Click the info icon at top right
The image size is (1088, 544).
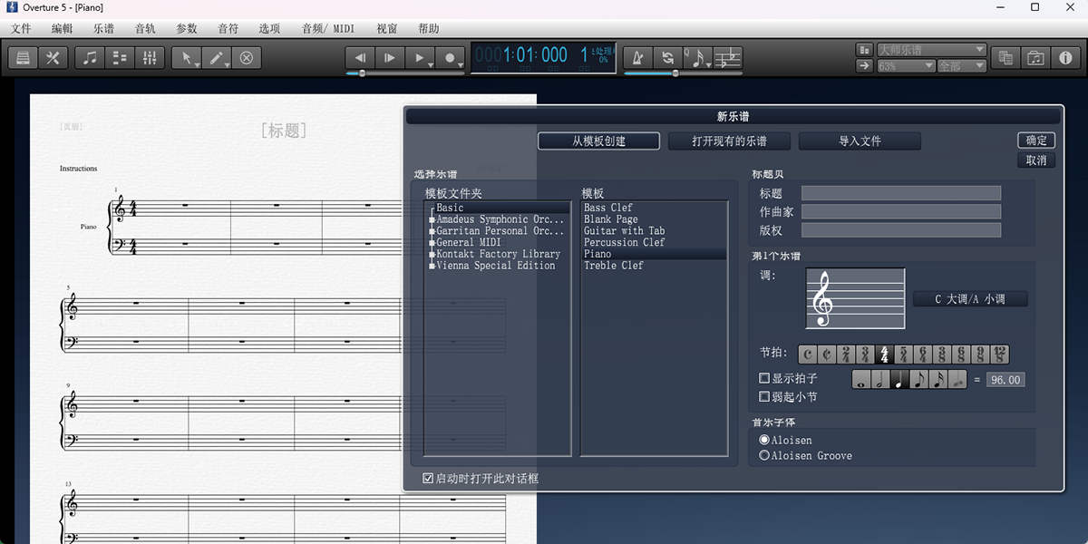pyautogui.click(x=1066, y=57)
